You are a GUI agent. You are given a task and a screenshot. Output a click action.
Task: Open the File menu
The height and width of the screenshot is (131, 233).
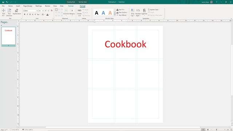pos(3,6)
